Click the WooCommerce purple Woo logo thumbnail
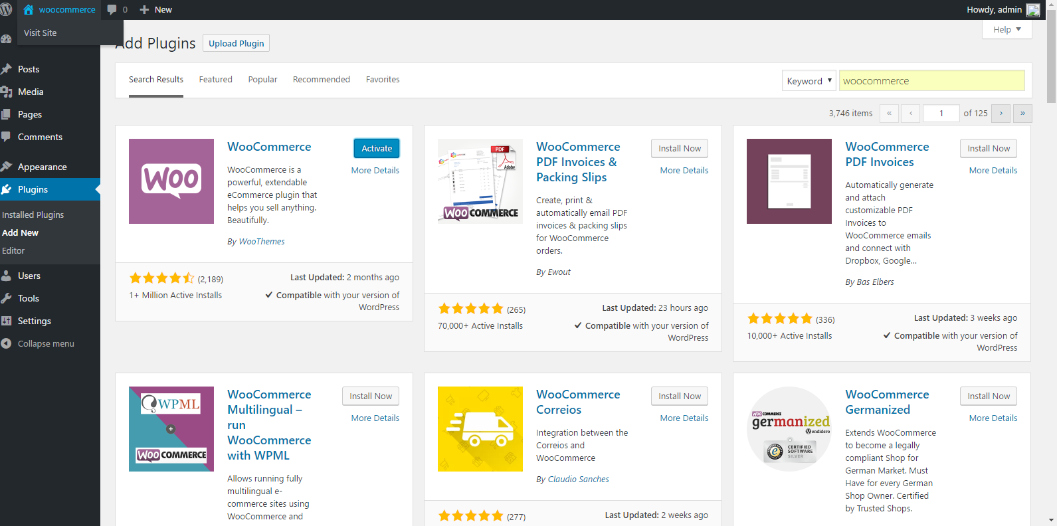The image size is (1057, 526). click(x=171, y=181)
